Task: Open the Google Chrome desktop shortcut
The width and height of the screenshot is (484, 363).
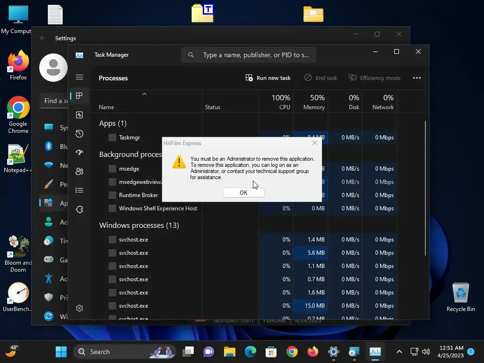Action: pos(18,115)
